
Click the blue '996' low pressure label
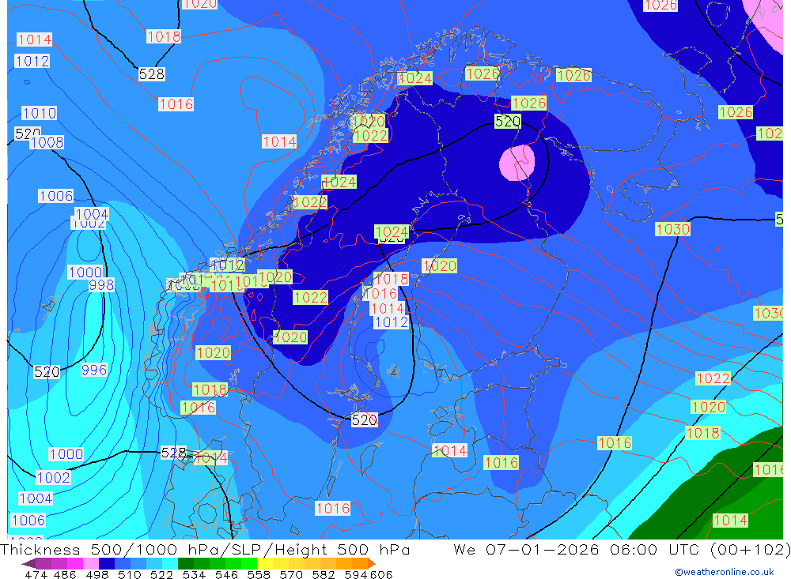(x=94, y=370)
